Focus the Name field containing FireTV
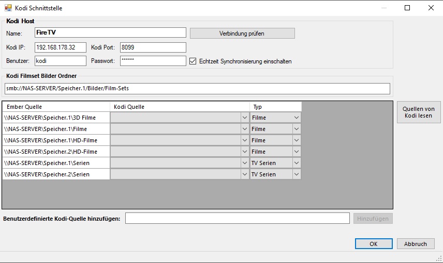443x263 pixels. pos(110,32)
